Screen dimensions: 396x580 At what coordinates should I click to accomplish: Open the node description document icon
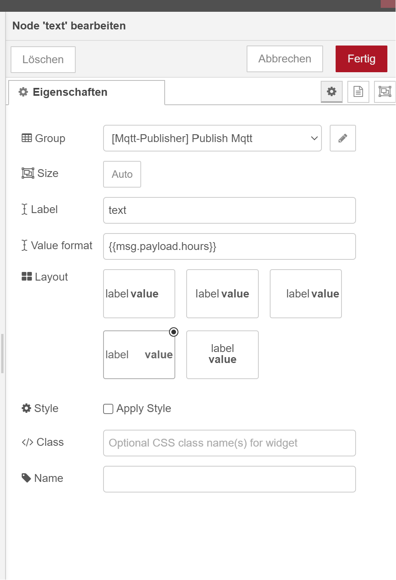click(358, 91)
